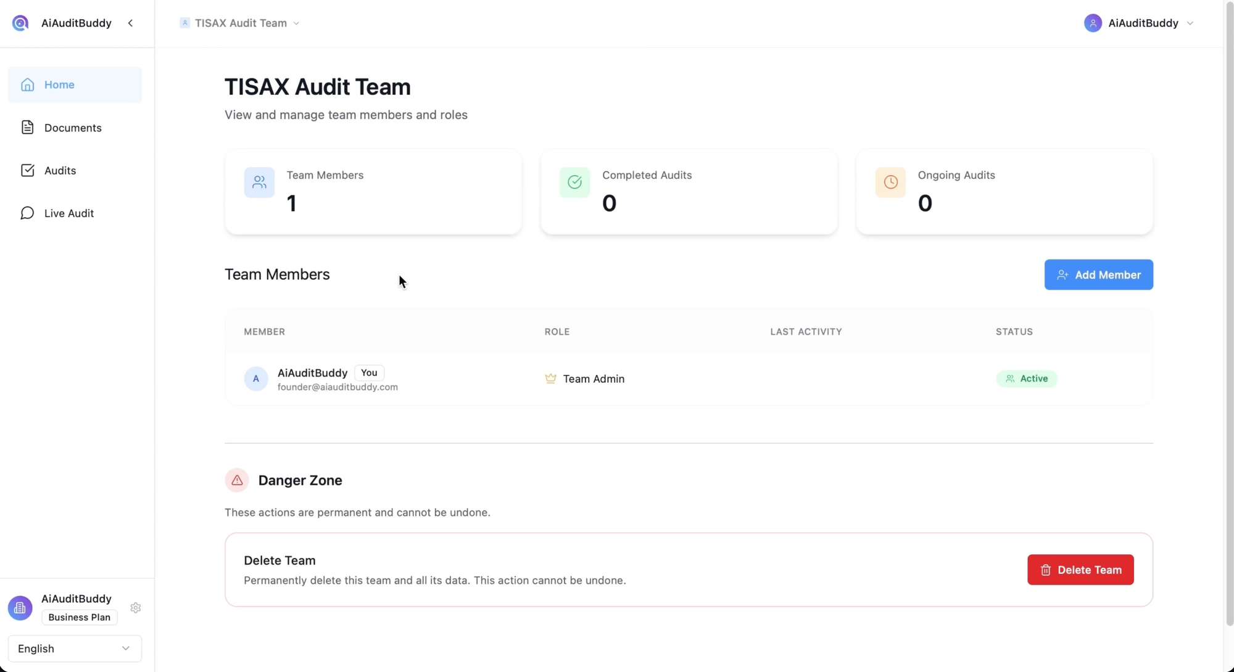Viewport: 1234px width, 672px height.
Task: Open the English language dropdown
Action: (x=75, y=649)
